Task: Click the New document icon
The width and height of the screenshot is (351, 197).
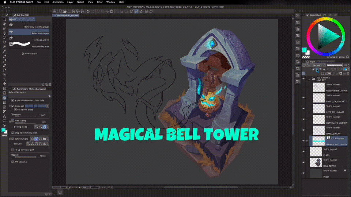Action: point(60,11)
